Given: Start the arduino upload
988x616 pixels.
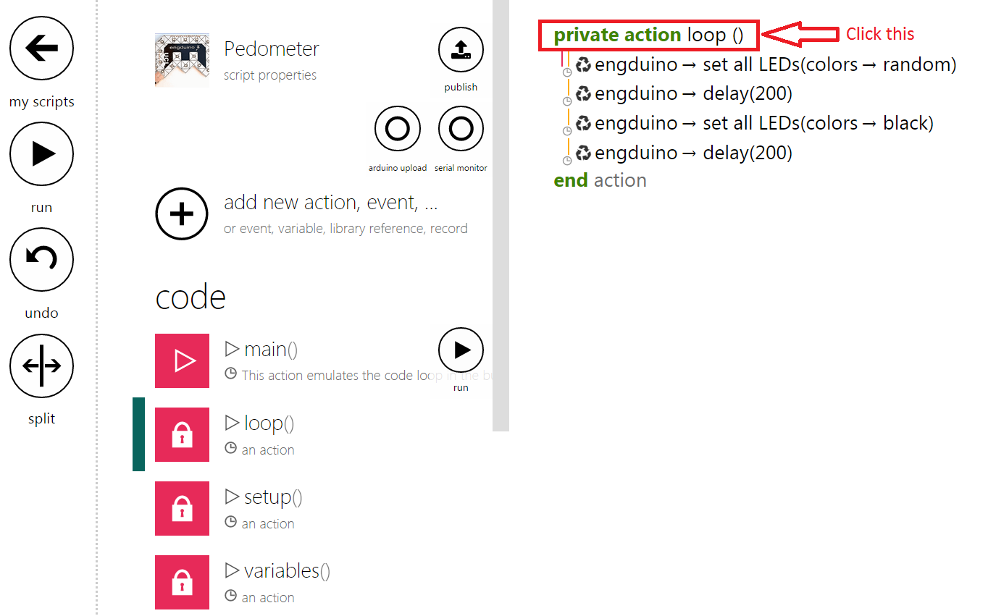Looking at the screenshot, I should 397,129.
